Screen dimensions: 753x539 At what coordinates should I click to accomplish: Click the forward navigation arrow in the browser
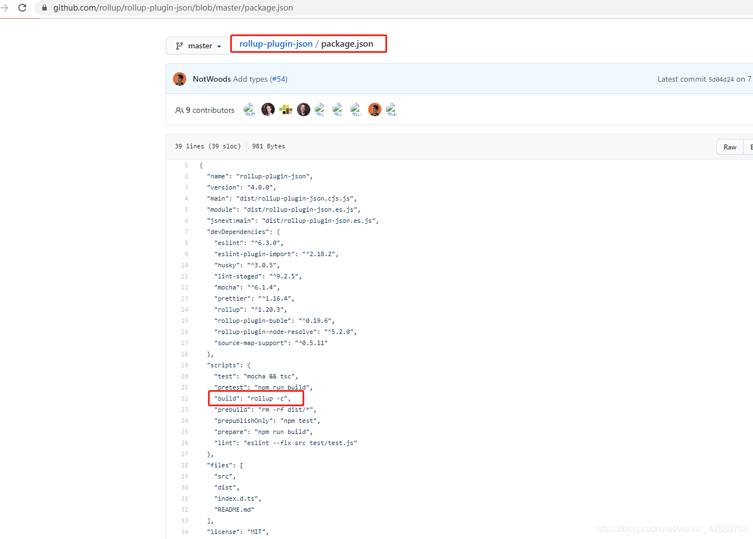[4, 8]
